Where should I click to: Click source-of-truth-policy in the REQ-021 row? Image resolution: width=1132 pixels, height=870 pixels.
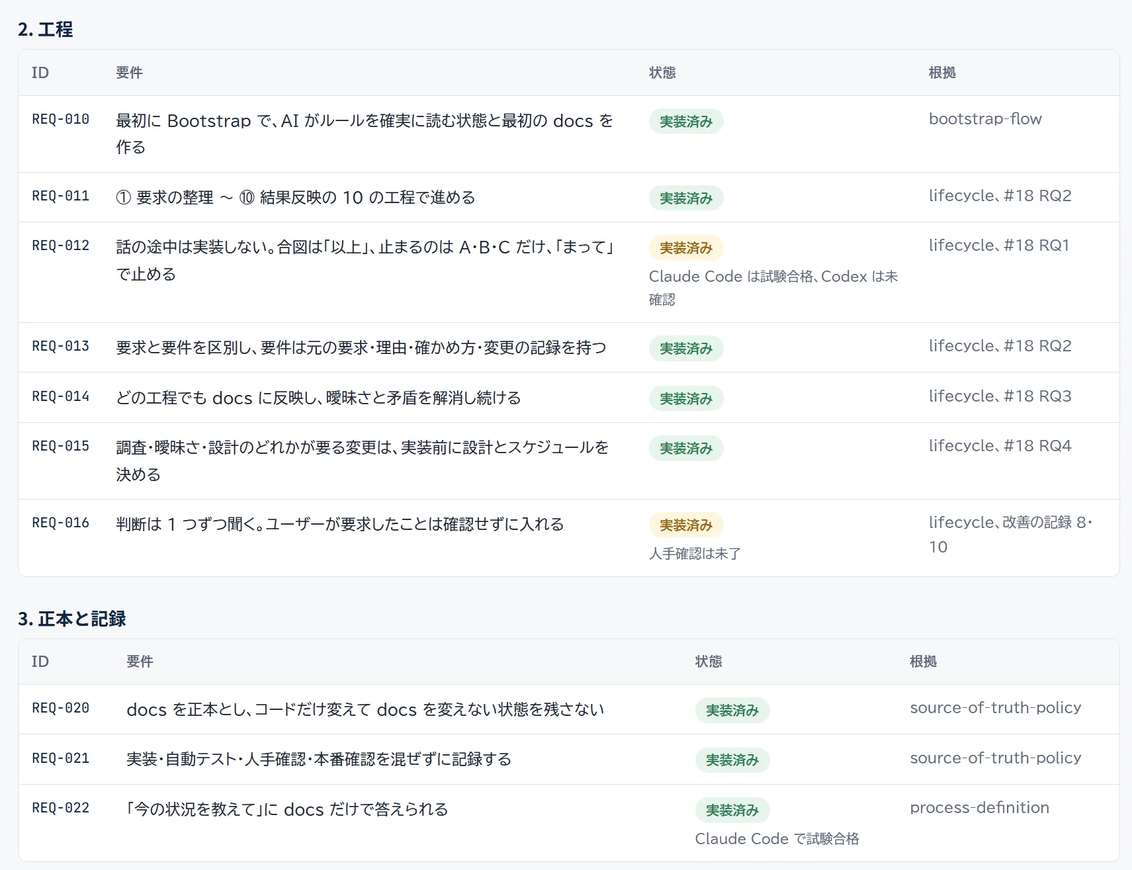tap(996, 758)
